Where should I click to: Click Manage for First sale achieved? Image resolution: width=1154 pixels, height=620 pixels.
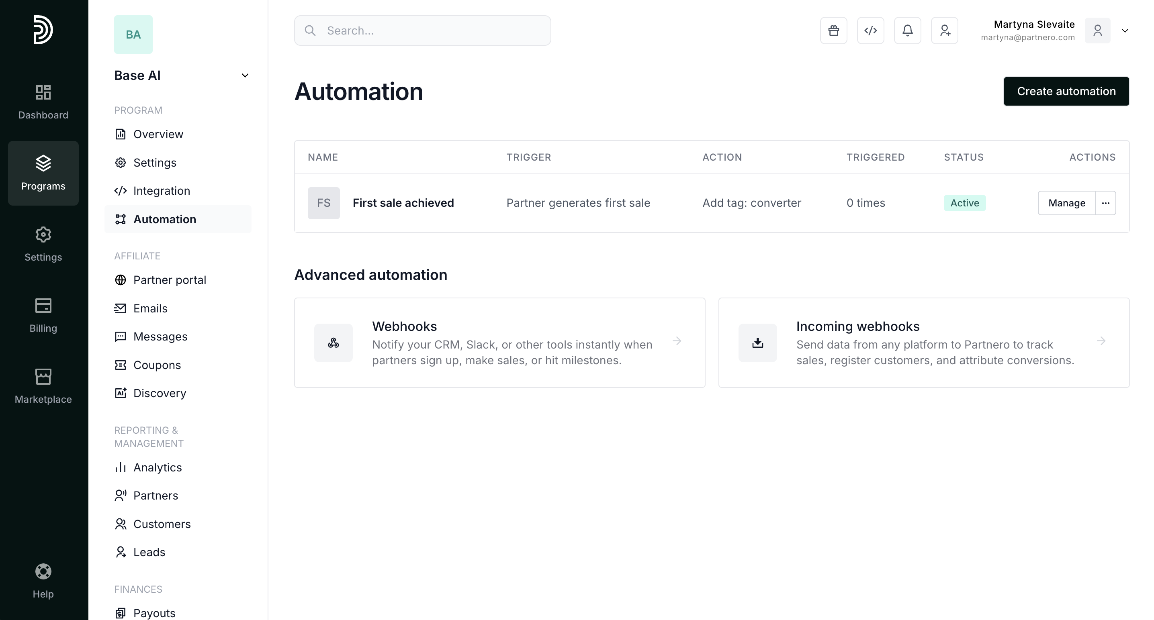point(1066,203)
